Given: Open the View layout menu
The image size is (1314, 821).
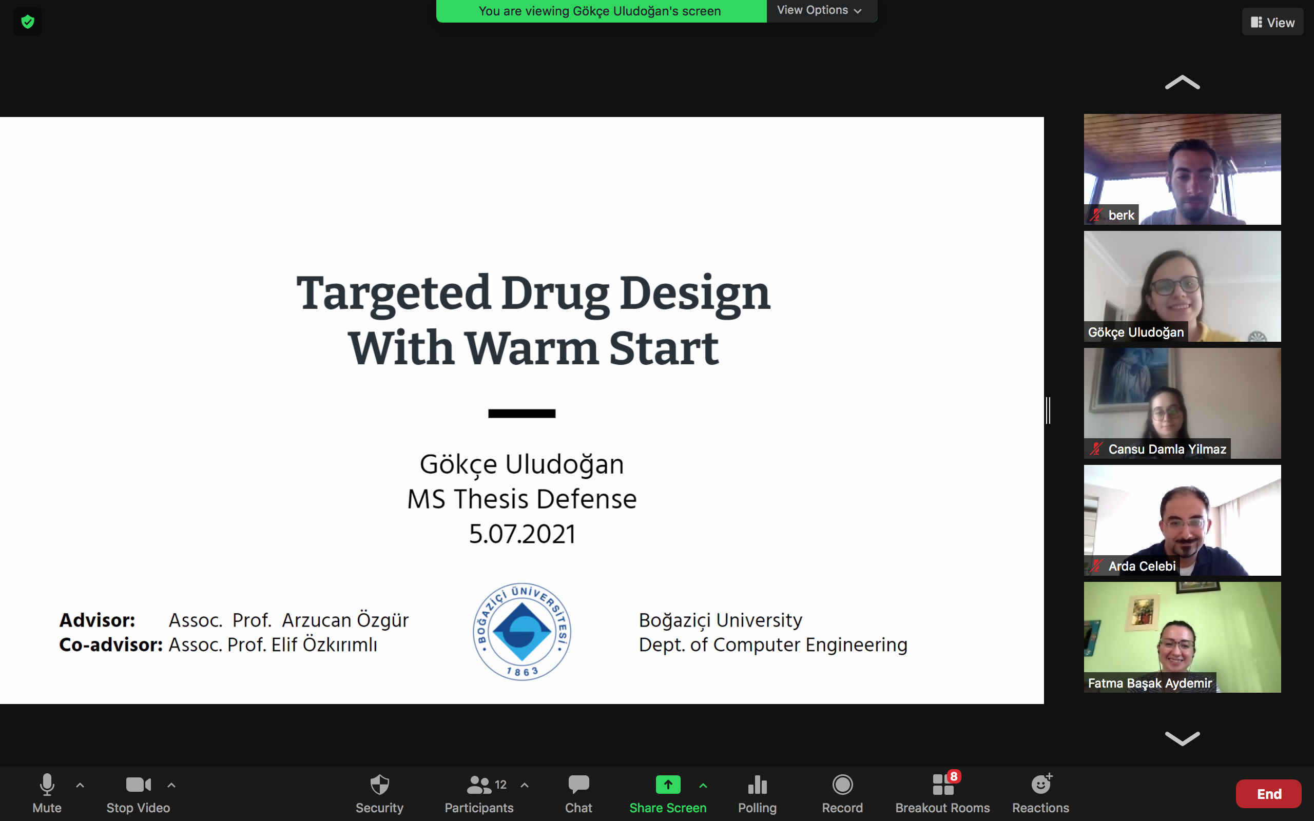Looking at the screenshot, I should pos(1272,22).
